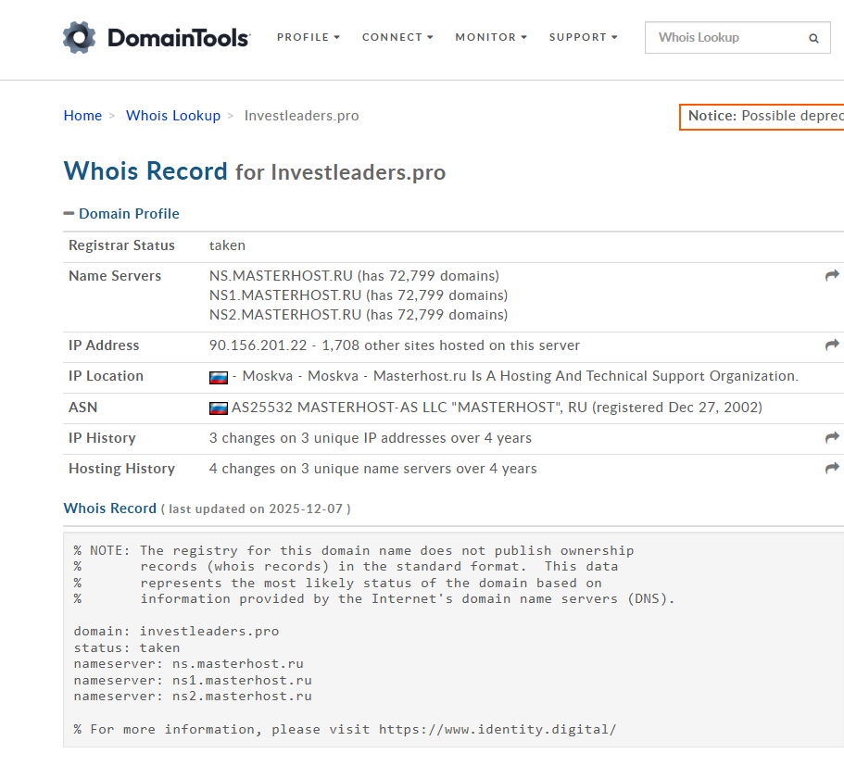Screen dimensions: 844x766
Task: Expand the Monitor dropdown menu
Action: pos(491,37)
